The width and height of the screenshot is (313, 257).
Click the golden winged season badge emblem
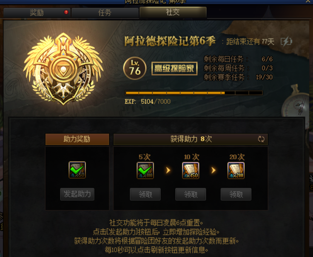pyautogui.click(x=63, y=69)
